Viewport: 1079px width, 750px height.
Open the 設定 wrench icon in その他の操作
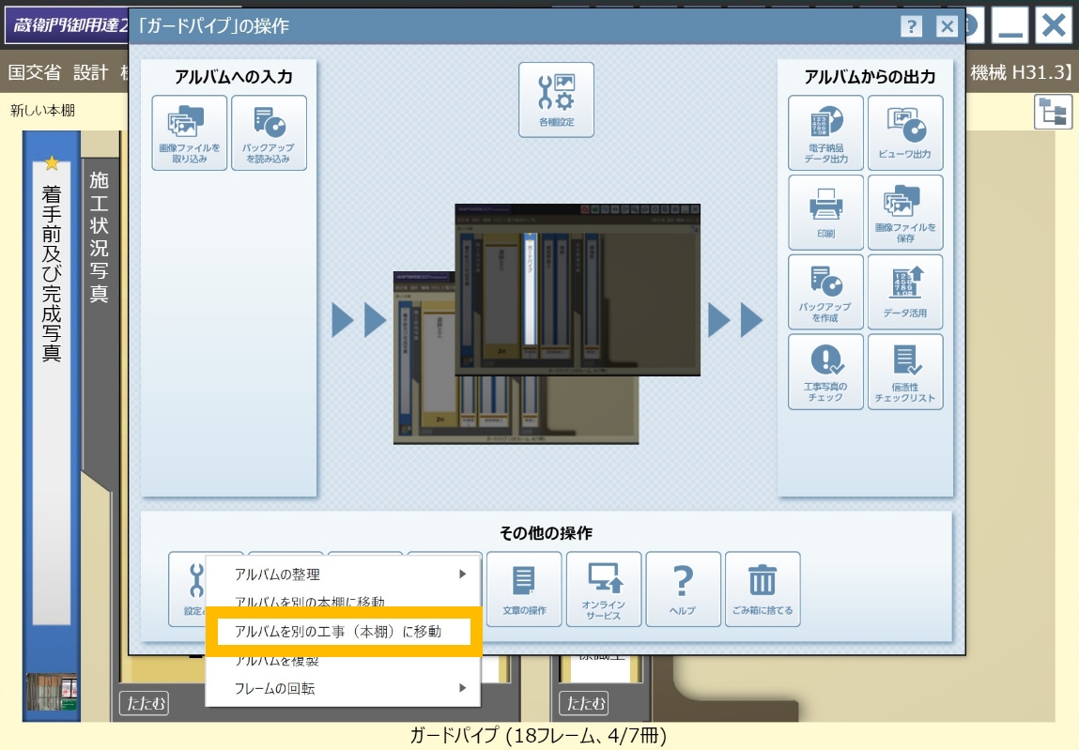(188, 589)
